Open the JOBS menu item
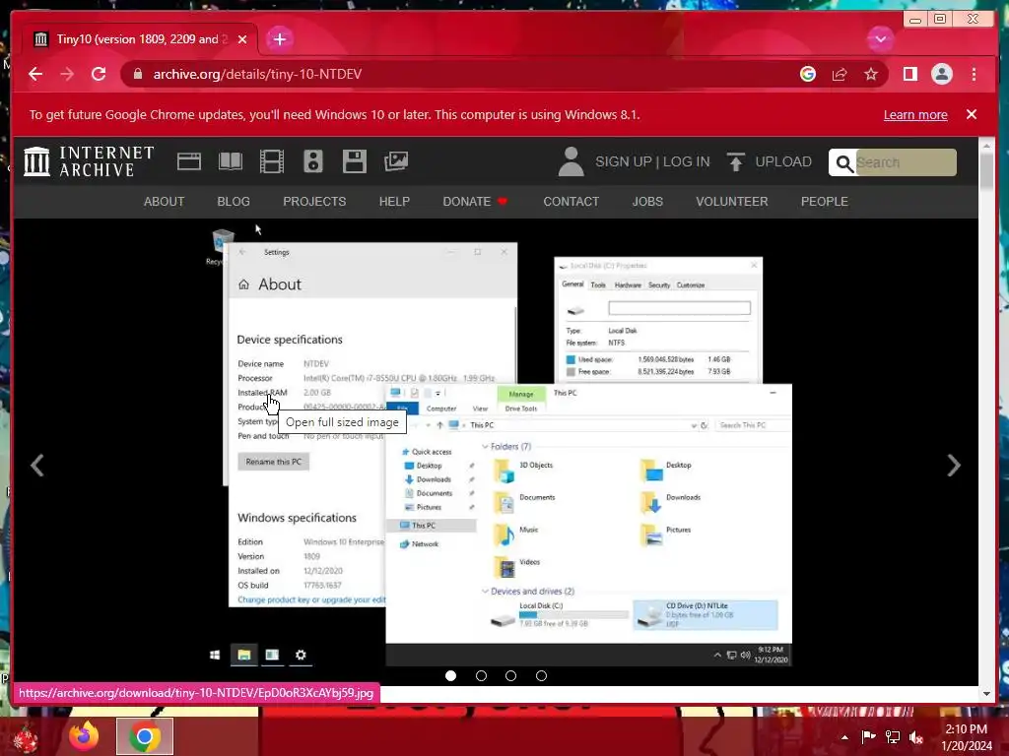 coord(647,201)
